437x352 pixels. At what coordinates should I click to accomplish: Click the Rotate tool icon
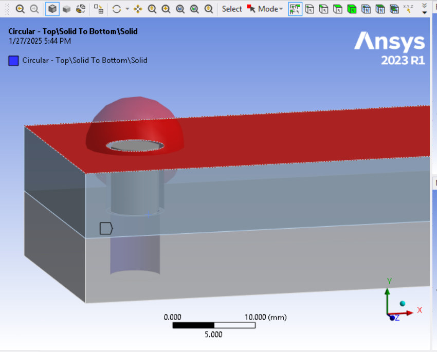pos(117,9)
